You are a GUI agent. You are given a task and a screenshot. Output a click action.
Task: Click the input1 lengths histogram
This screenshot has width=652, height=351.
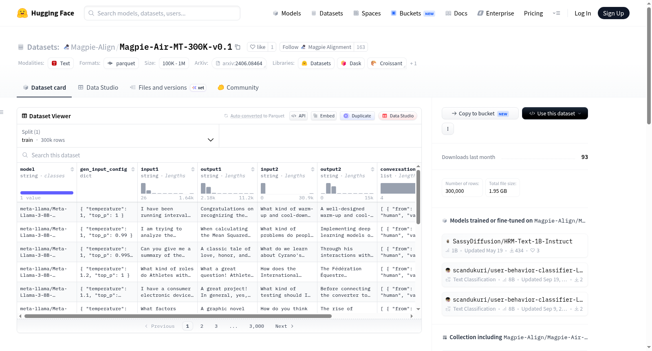(x=167, y=188)
